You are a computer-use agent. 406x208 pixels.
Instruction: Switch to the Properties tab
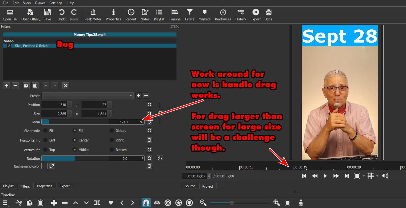coord(45,186)
